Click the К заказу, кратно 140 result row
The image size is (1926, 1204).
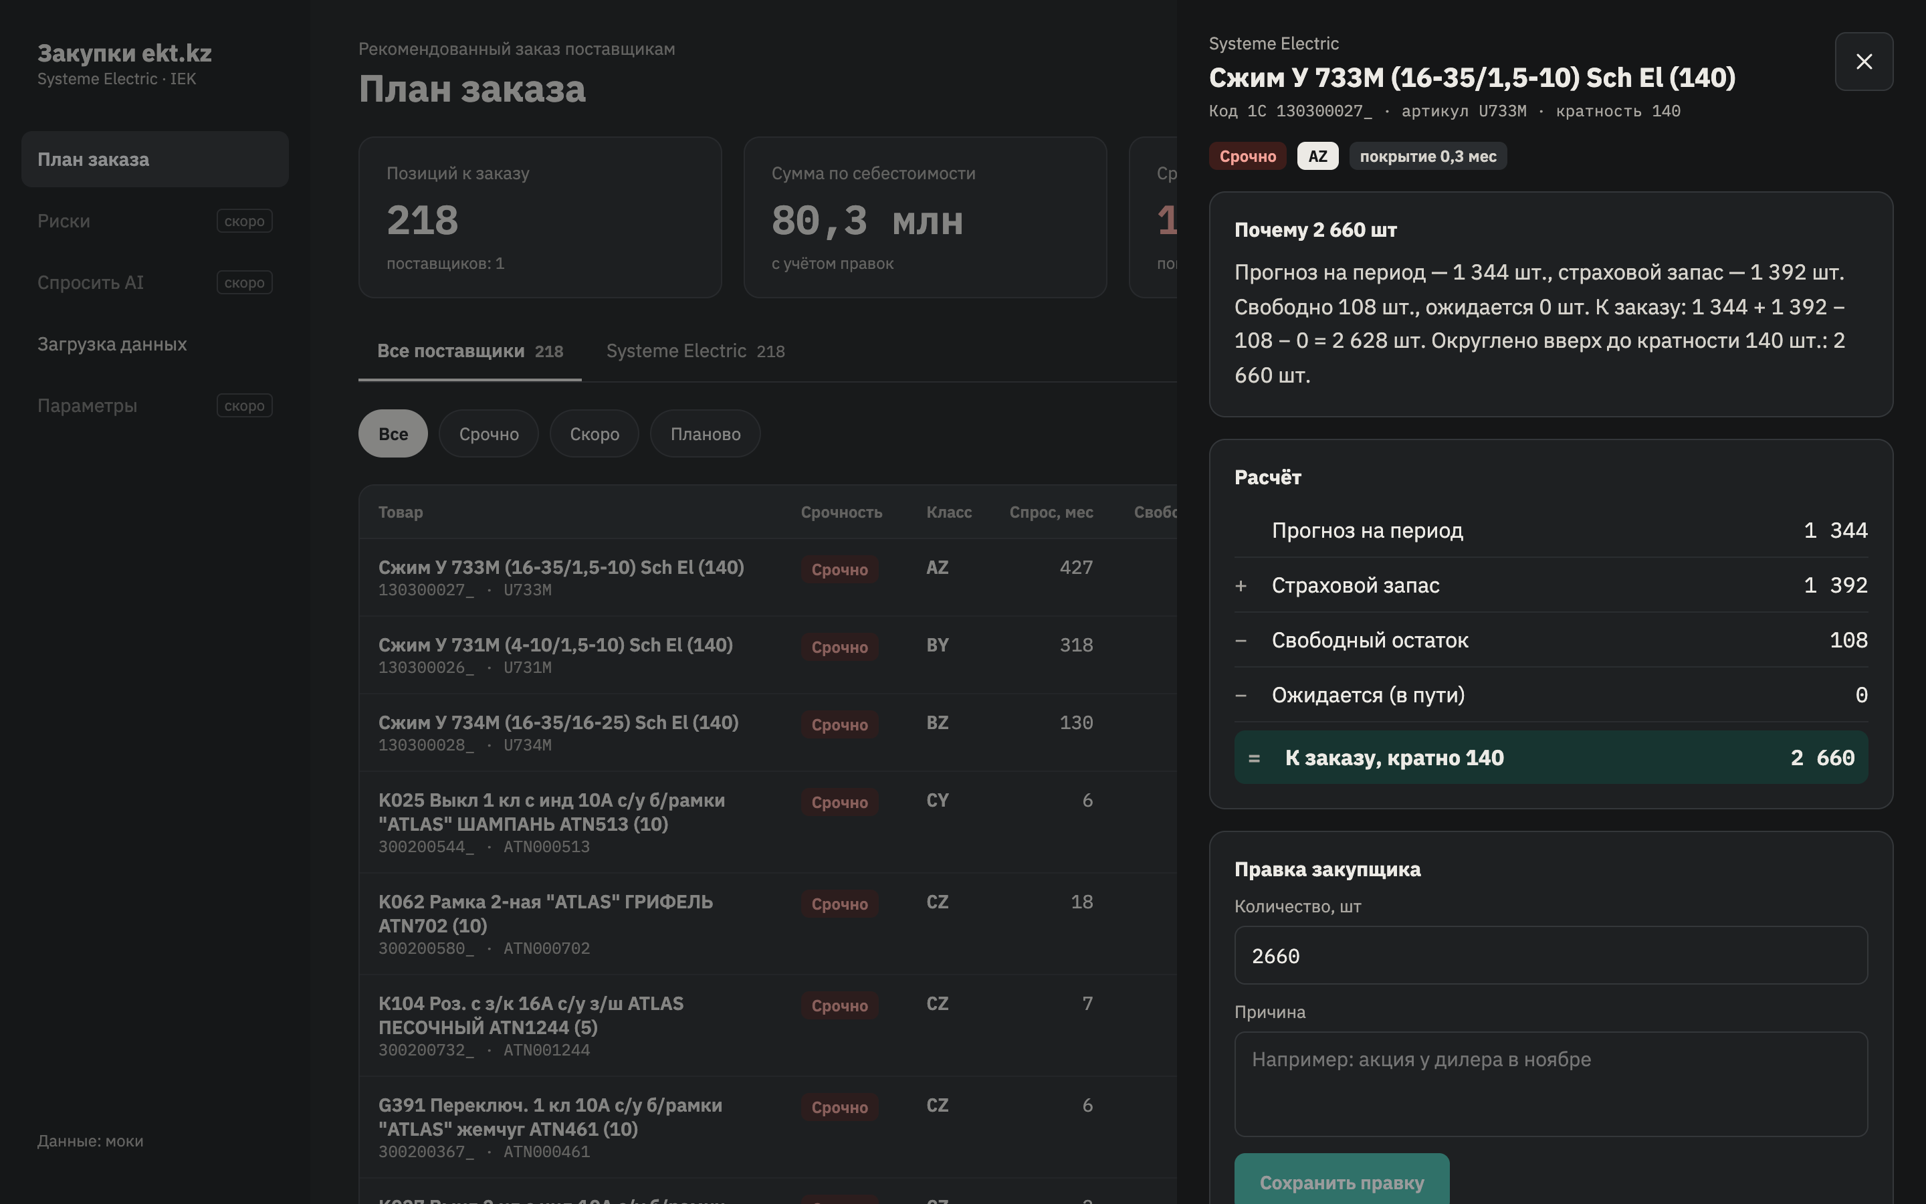tap(1550, 757)
